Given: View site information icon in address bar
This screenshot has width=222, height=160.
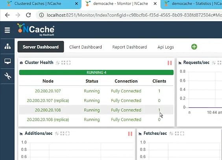Looking at the screenshot, I should [41, 15].
